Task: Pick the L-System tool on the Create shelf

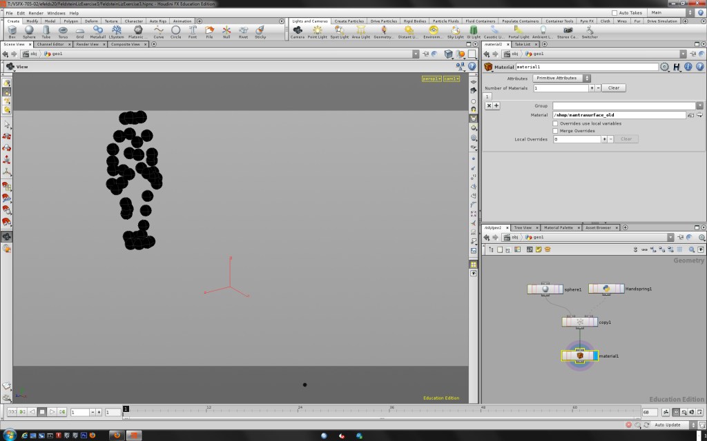Action: [x=117, y=31]
